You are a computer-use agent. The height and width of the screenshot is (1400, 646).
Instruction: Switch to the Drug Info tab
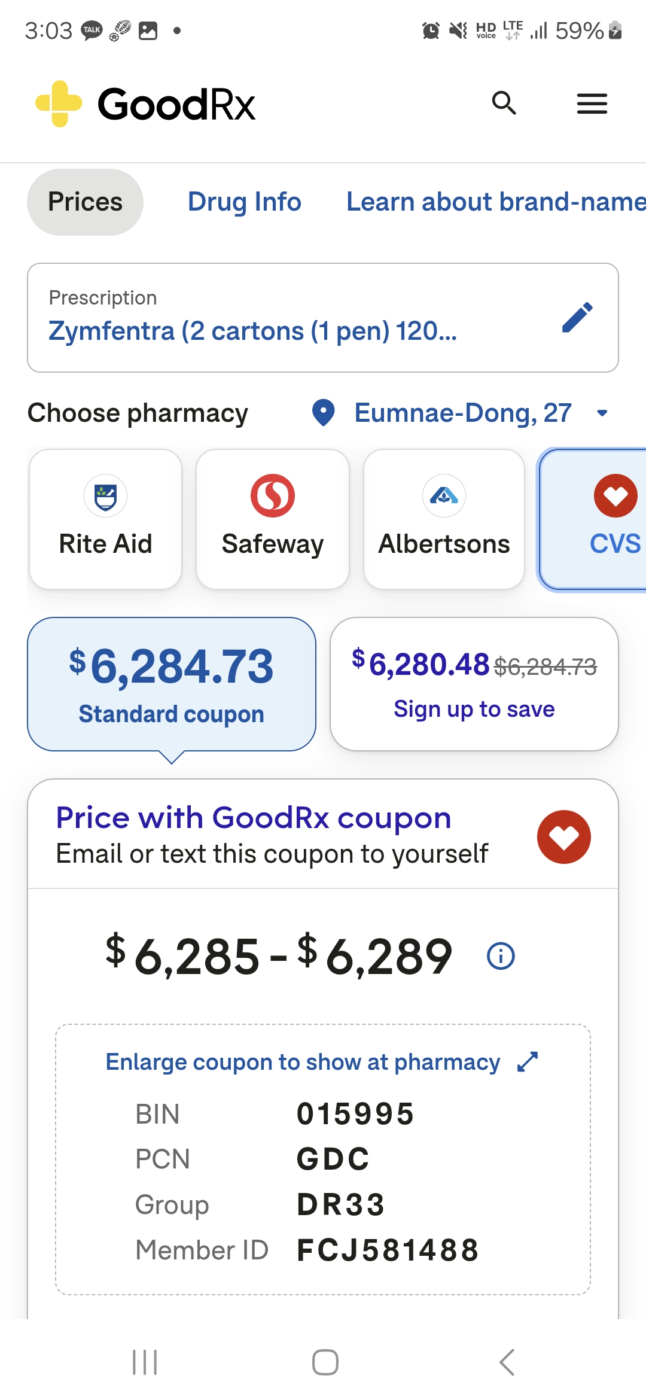244,202
